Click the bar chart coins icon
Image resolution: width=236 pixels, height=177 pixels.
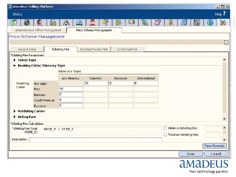223,23
